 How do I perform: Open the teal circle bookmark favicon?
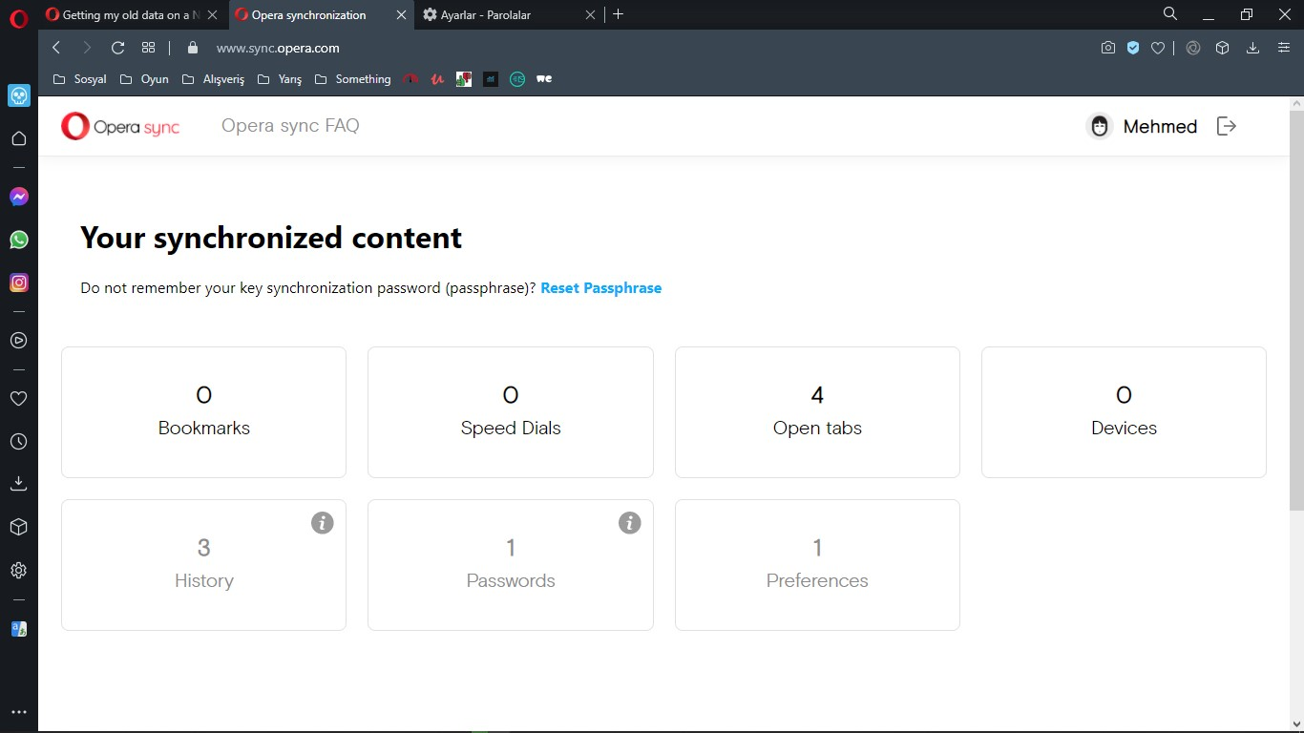(x=517, y=79)
